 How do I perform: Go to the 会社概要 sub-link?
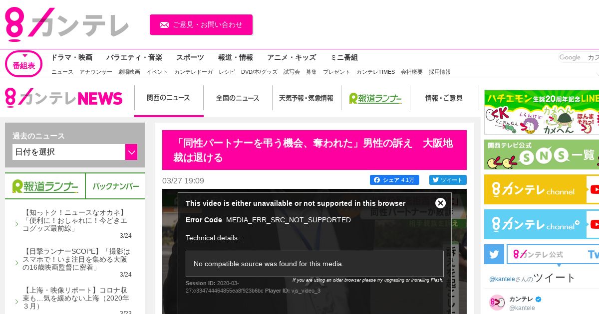point(412,72)
